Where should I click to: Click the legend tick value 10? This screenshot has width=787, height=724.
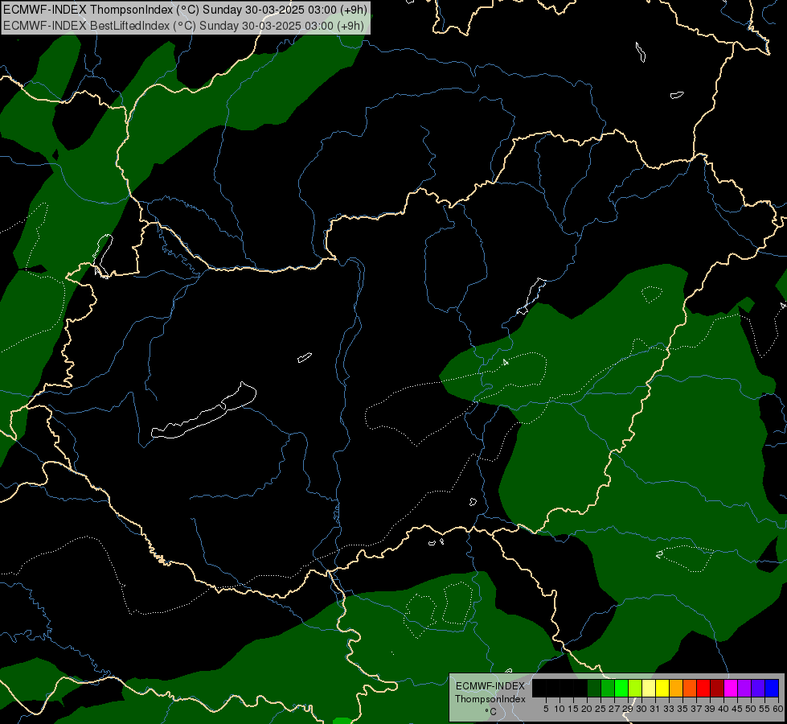[x=560, y=709]
